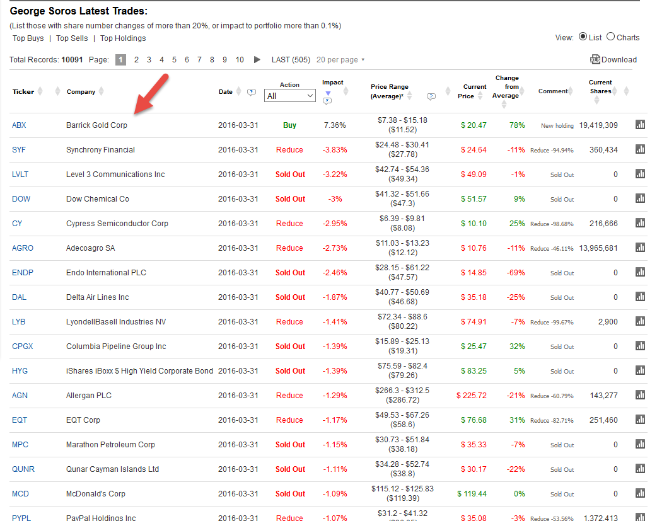
Task: Go to next page with arrow icon
Action: pos(257,59)
